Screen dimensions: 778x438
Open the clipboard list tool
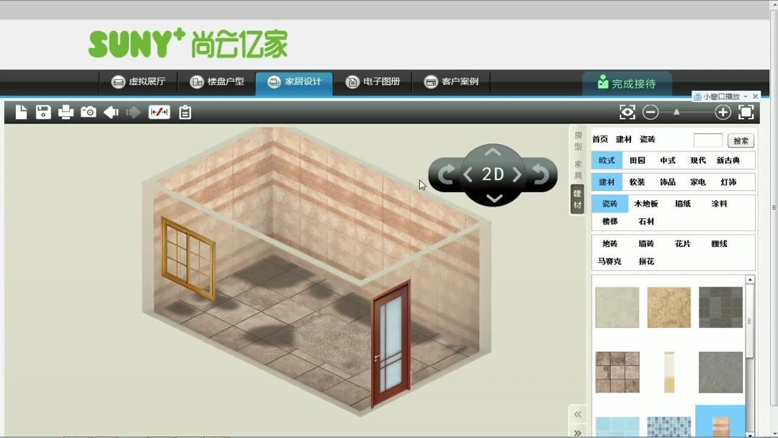[184, 112]
